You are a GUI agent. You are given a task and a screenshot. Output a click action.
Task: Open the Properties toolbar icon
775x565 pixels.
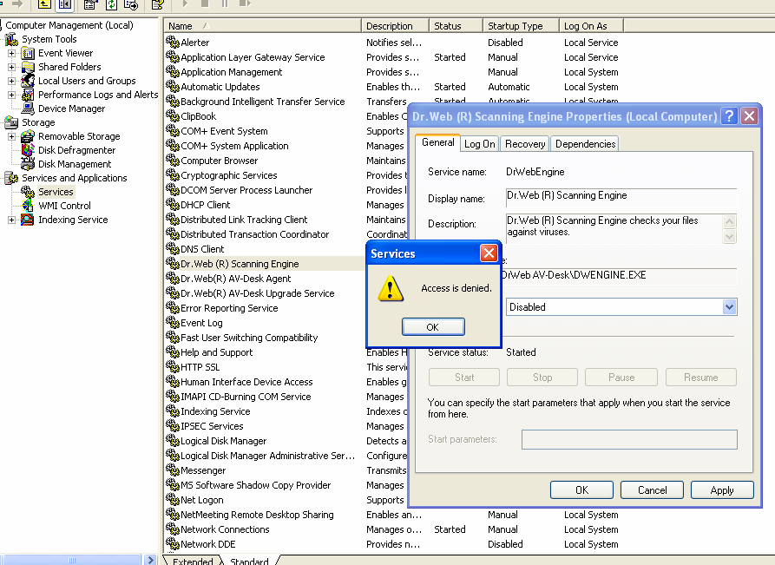pos(90,4)
